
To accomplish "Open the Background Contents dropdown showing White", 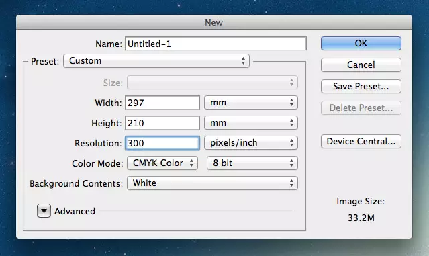I will 212,183.
